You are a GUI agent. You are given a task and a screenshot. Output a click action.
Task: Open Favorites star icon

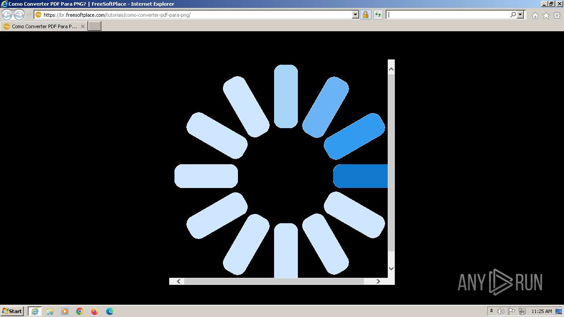tap(546, 15)
